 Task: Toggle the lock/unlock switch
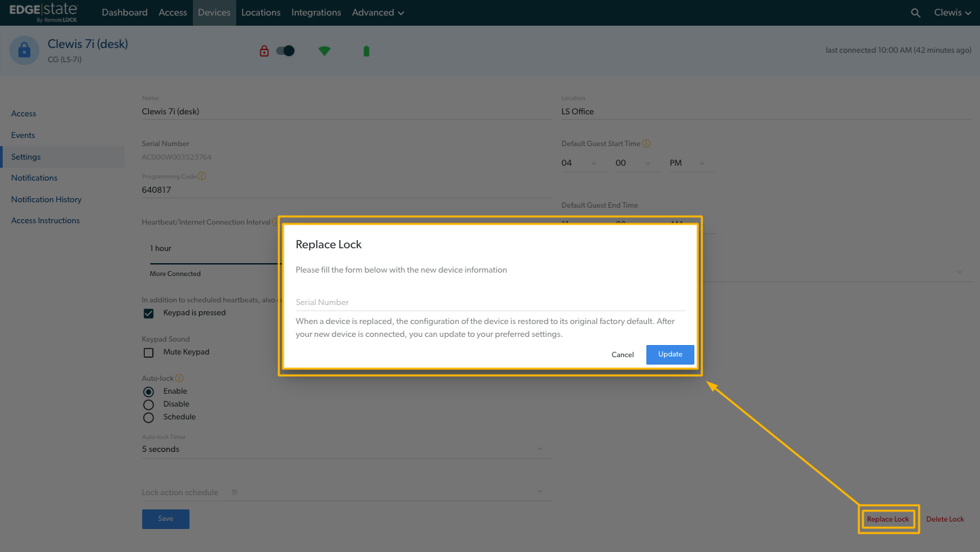click(286, 51)
